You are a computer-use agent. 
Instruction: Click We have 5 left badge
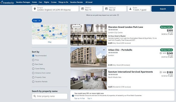(x=166, y=27)
